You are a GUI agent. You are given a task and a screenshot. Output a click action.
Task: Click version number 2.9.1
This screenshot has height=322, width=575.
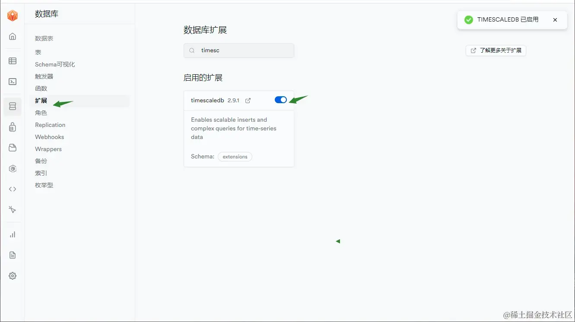pyautogui.click(x=233, y=100)
